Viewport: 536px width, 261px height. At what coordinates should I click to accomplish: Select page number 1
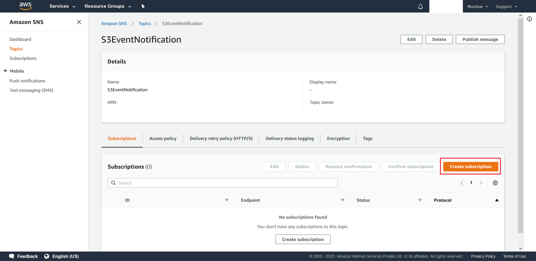click(471, 183)
